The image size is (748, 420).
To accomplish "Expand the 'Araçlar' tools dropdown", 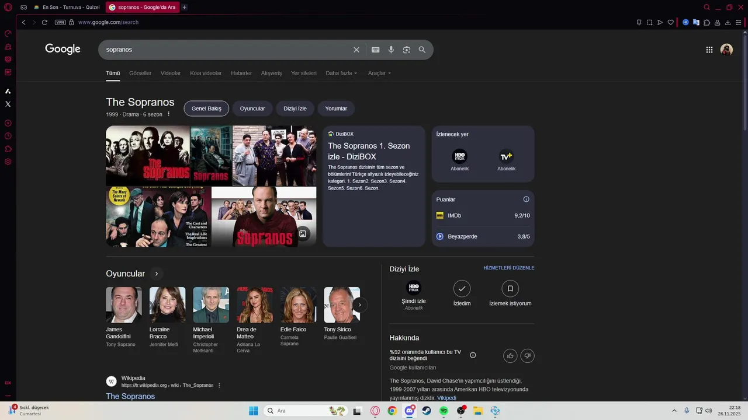I will click(x=379, y=73).
